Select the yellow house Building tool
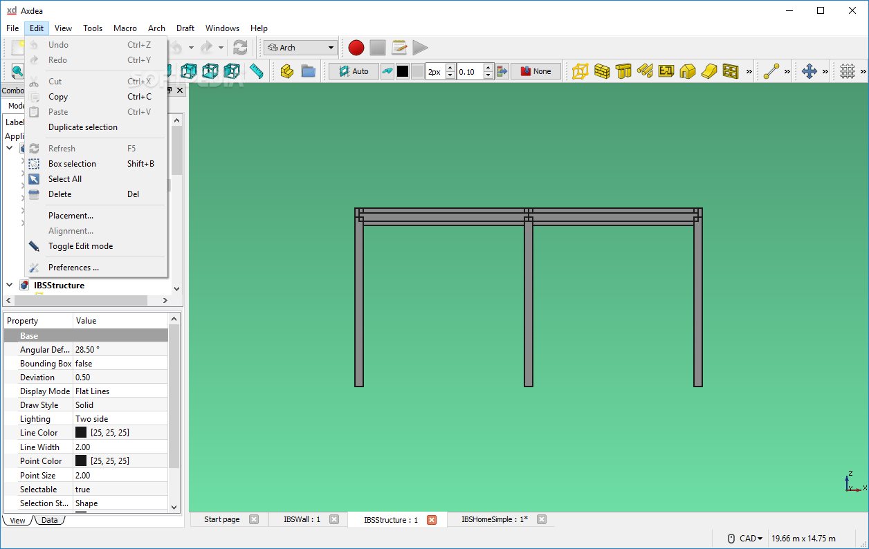This screenshot has width=869, height=549. coord(688,71)
